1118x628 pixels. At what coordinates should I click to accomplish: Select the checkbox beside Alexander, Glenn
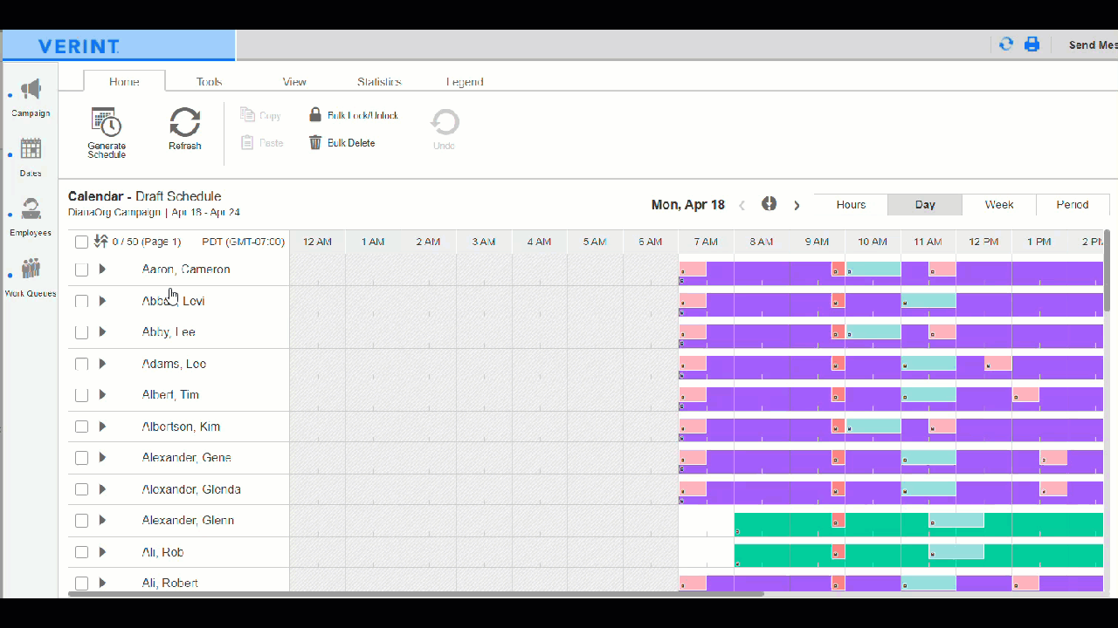[x=81, y=520]
